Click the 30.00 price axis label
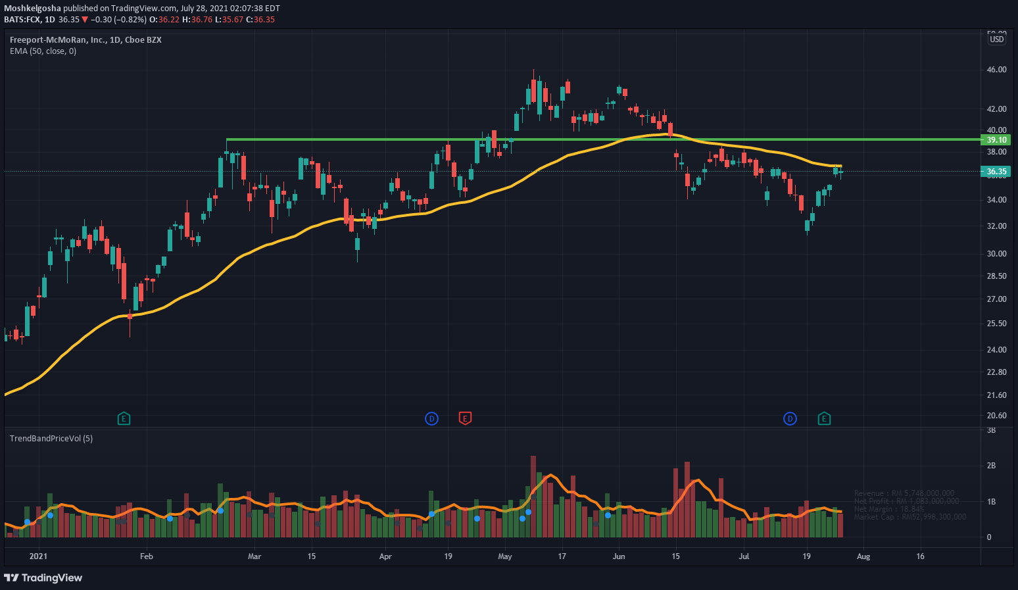Image resolution: width=1018 pixels, height=590 pixels. 996,253
